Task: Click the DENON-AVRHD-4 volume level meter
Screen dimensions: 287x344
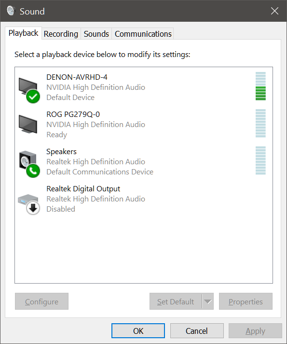Action: (x=260, y=86)
